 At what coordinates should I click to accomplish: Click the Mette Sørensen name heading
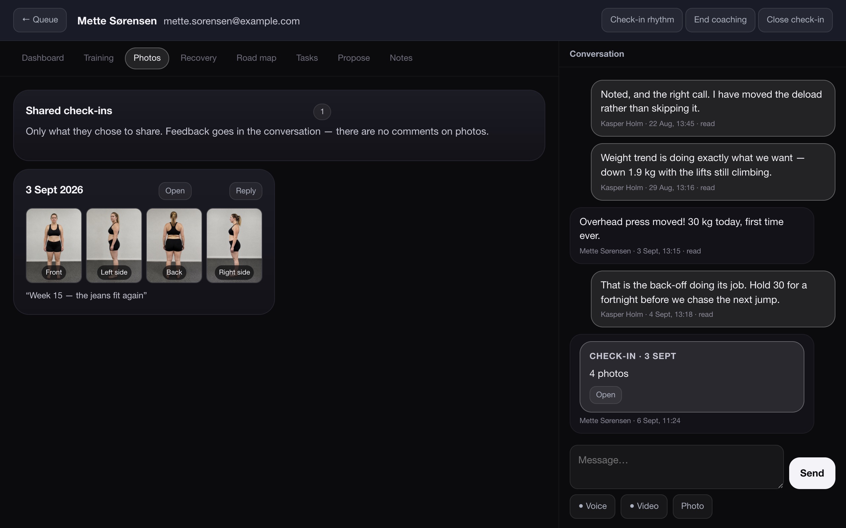pos(117,21)
